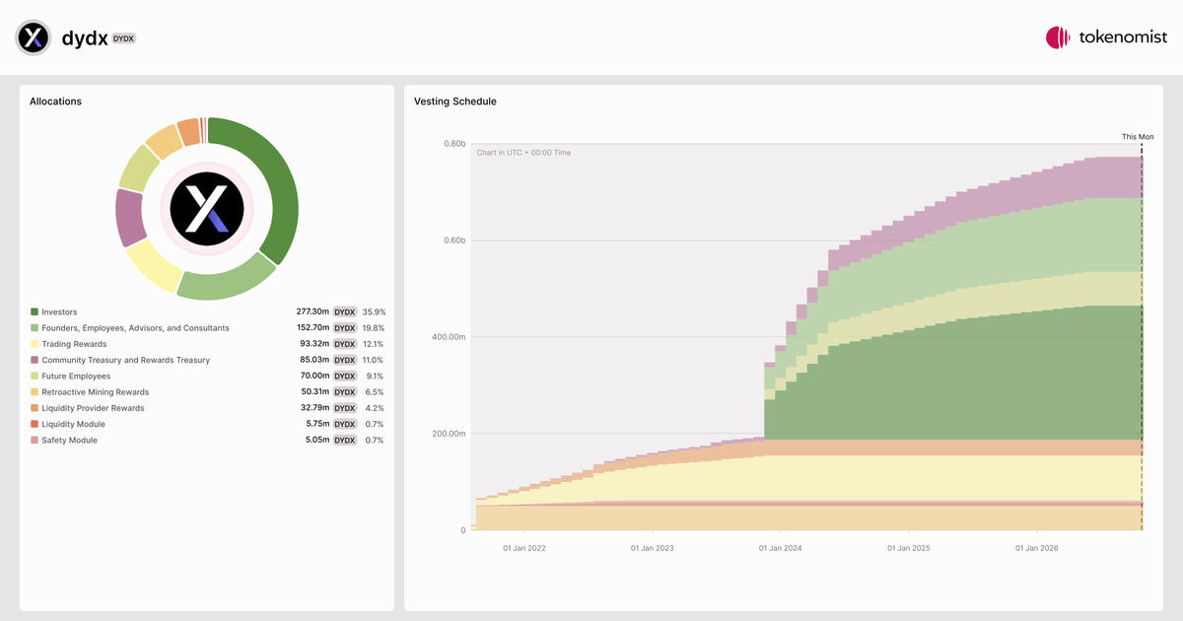The width and height of the screenshot is (1183, 621).
Task: Click the Allocations panel heading
Action: 55,102
